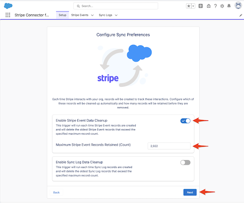Click the Enable Stripe Event Data Cleanup label

point(81,120)
